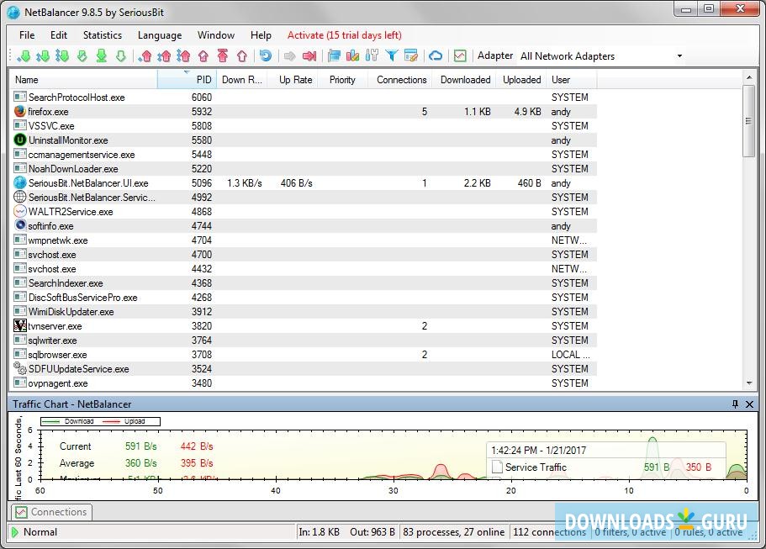The image size is (766, 549).
Task: Select the UninstallMonitor.exe row
Action: click(x=303, y=140)
